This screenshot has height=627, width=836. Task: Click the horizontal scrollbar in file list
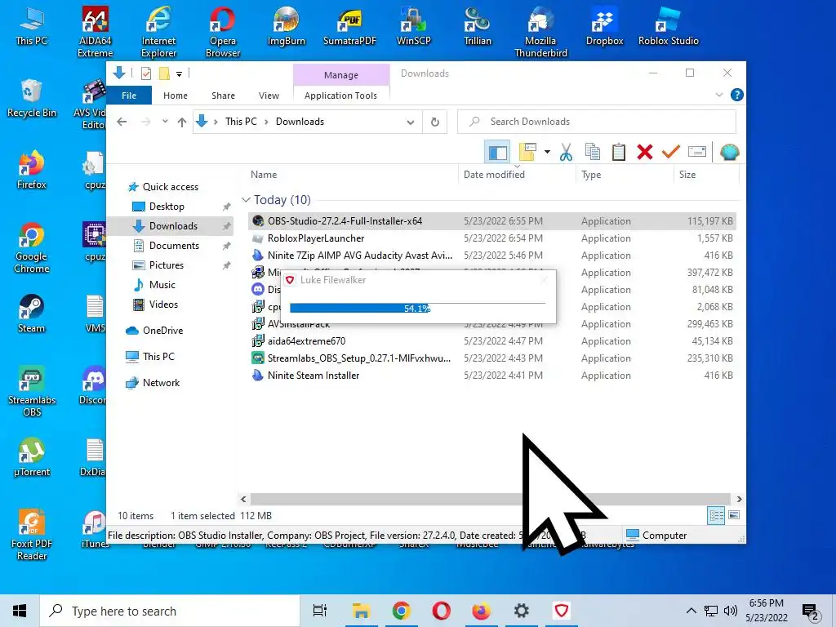pos(491,499)
